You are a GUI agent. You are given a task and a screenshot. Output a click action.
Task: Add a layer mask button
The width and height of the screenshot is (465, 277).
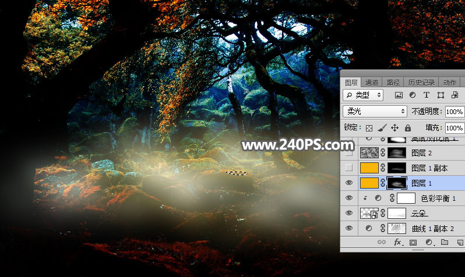point(413,242)
